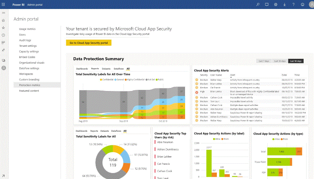Select Dashboards tab above Over-Time chart
Image resolution: width=314 pixels, height=179 pixels.
click(x=82, y=69)
